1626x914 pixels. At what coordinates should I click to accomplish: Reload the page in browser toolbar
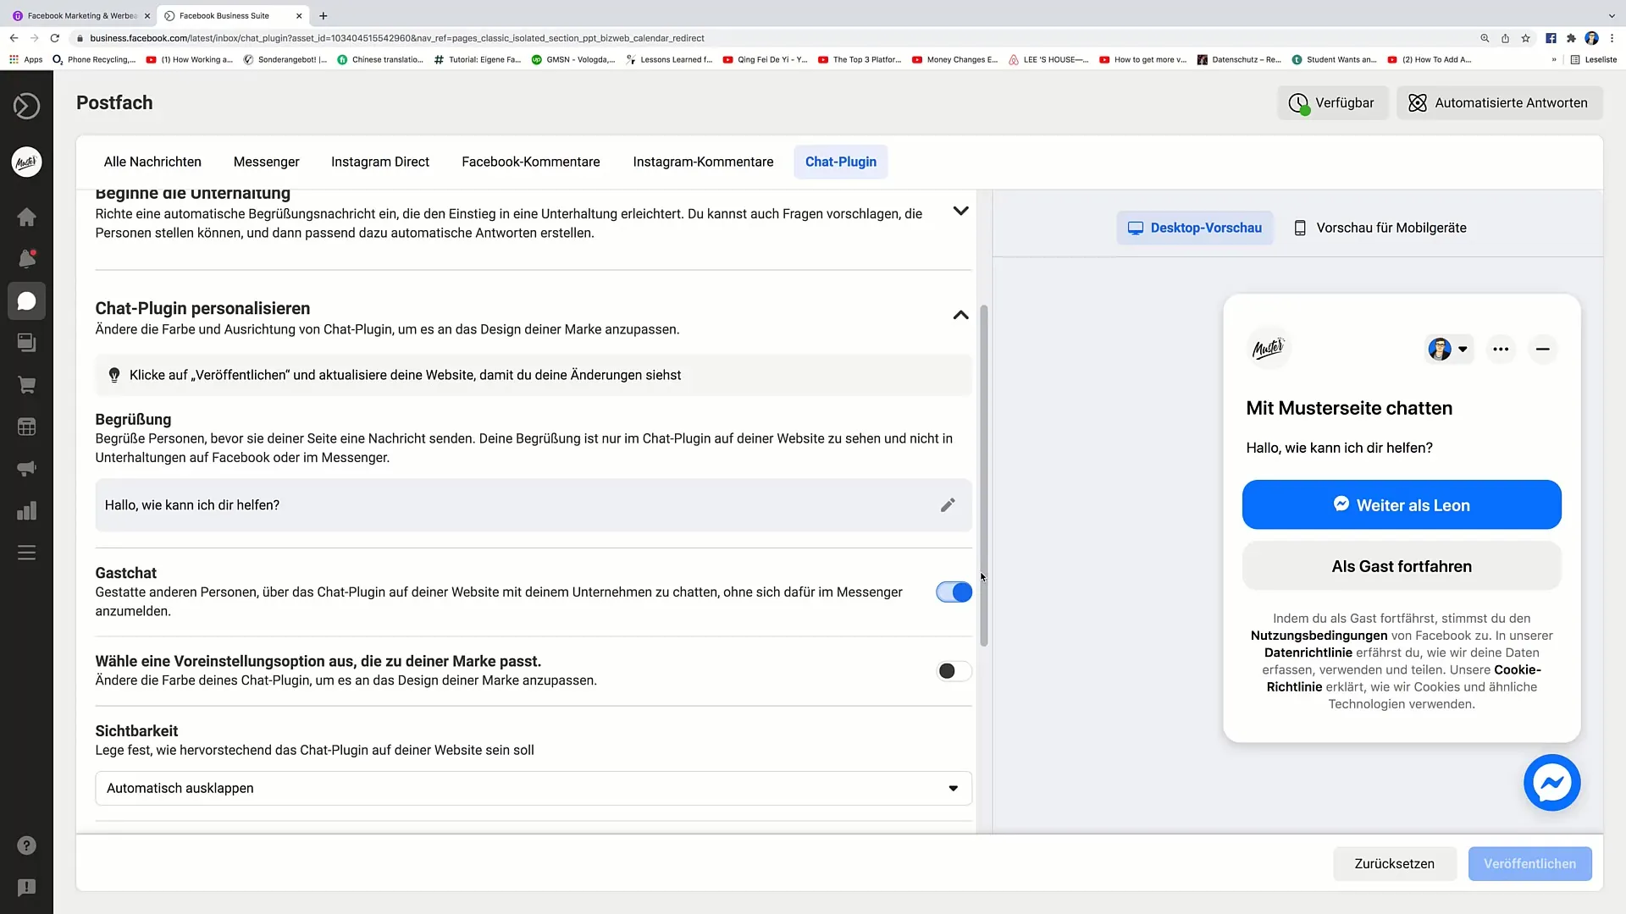pos(55,38)
